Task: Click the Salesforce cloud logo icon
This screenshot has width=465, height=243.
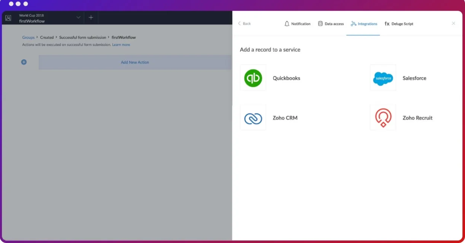Action: (383, 78)
